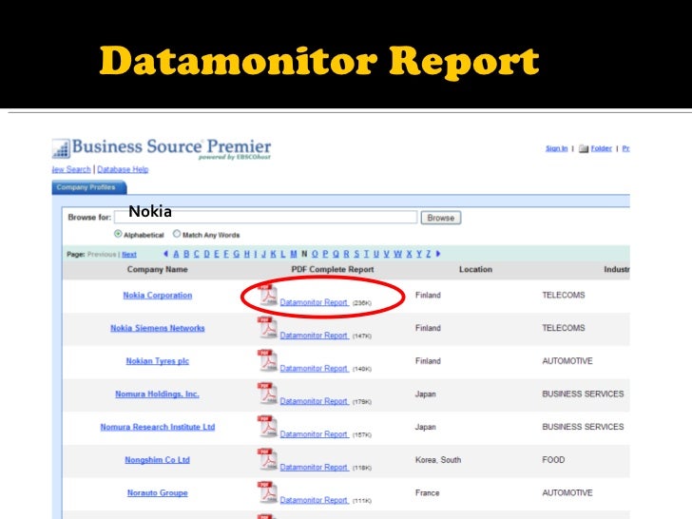Viewport: 692px width, 519px height.
Task: Open the Nokia Siemens Networks company link
Action: click(158, 328)
